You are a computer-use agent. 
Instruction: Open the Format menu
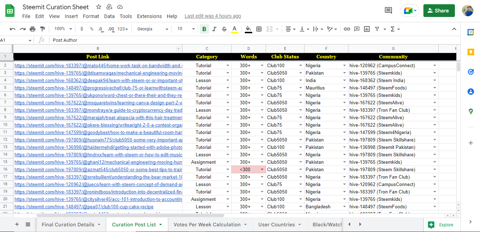[91, 16]
